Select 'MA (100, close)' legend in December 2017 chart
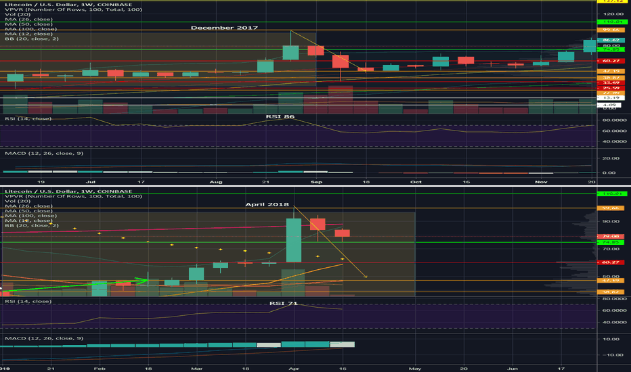Image resolution: width=631 pixels, height=372 pixels. coord(30,29)
